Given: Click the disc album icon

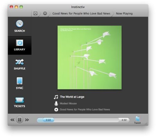Looking at the screenshot, I should [56, 110].
